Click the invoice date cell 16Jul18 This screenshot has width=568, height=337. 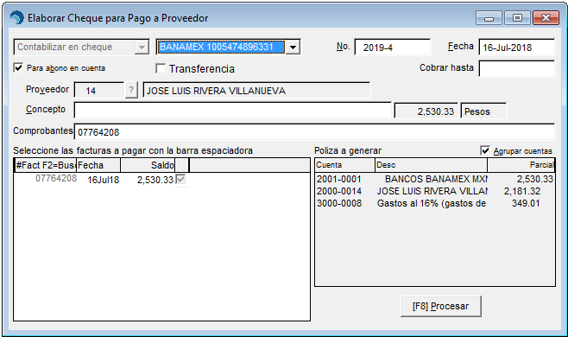pyautogui.click(x=104, y=180)
